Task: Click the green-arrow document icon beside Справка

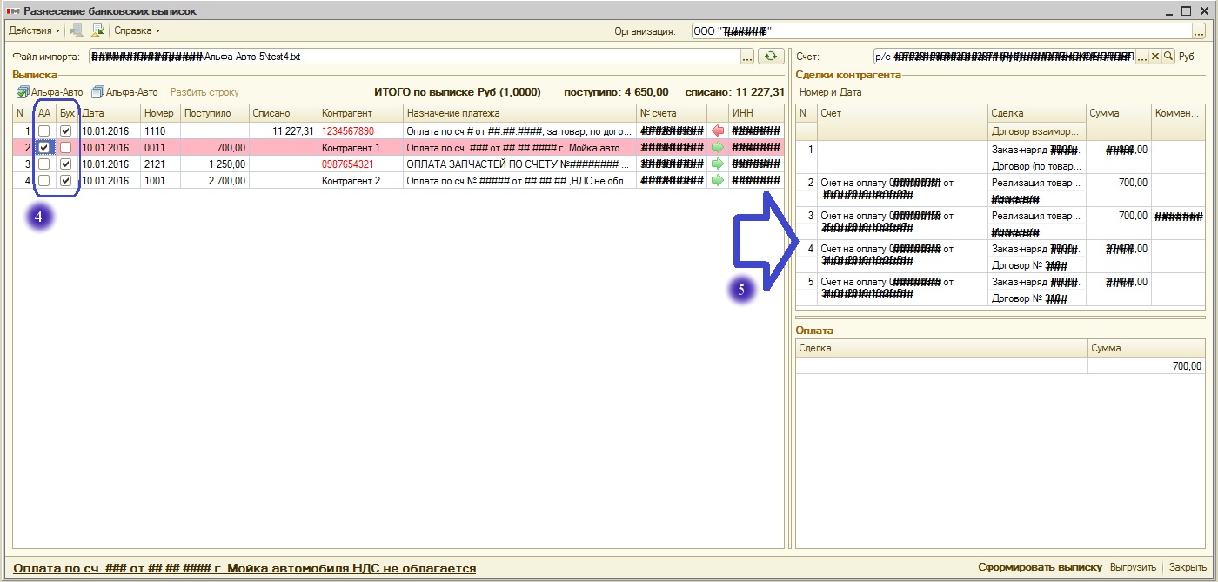Action: pos(97,30)
